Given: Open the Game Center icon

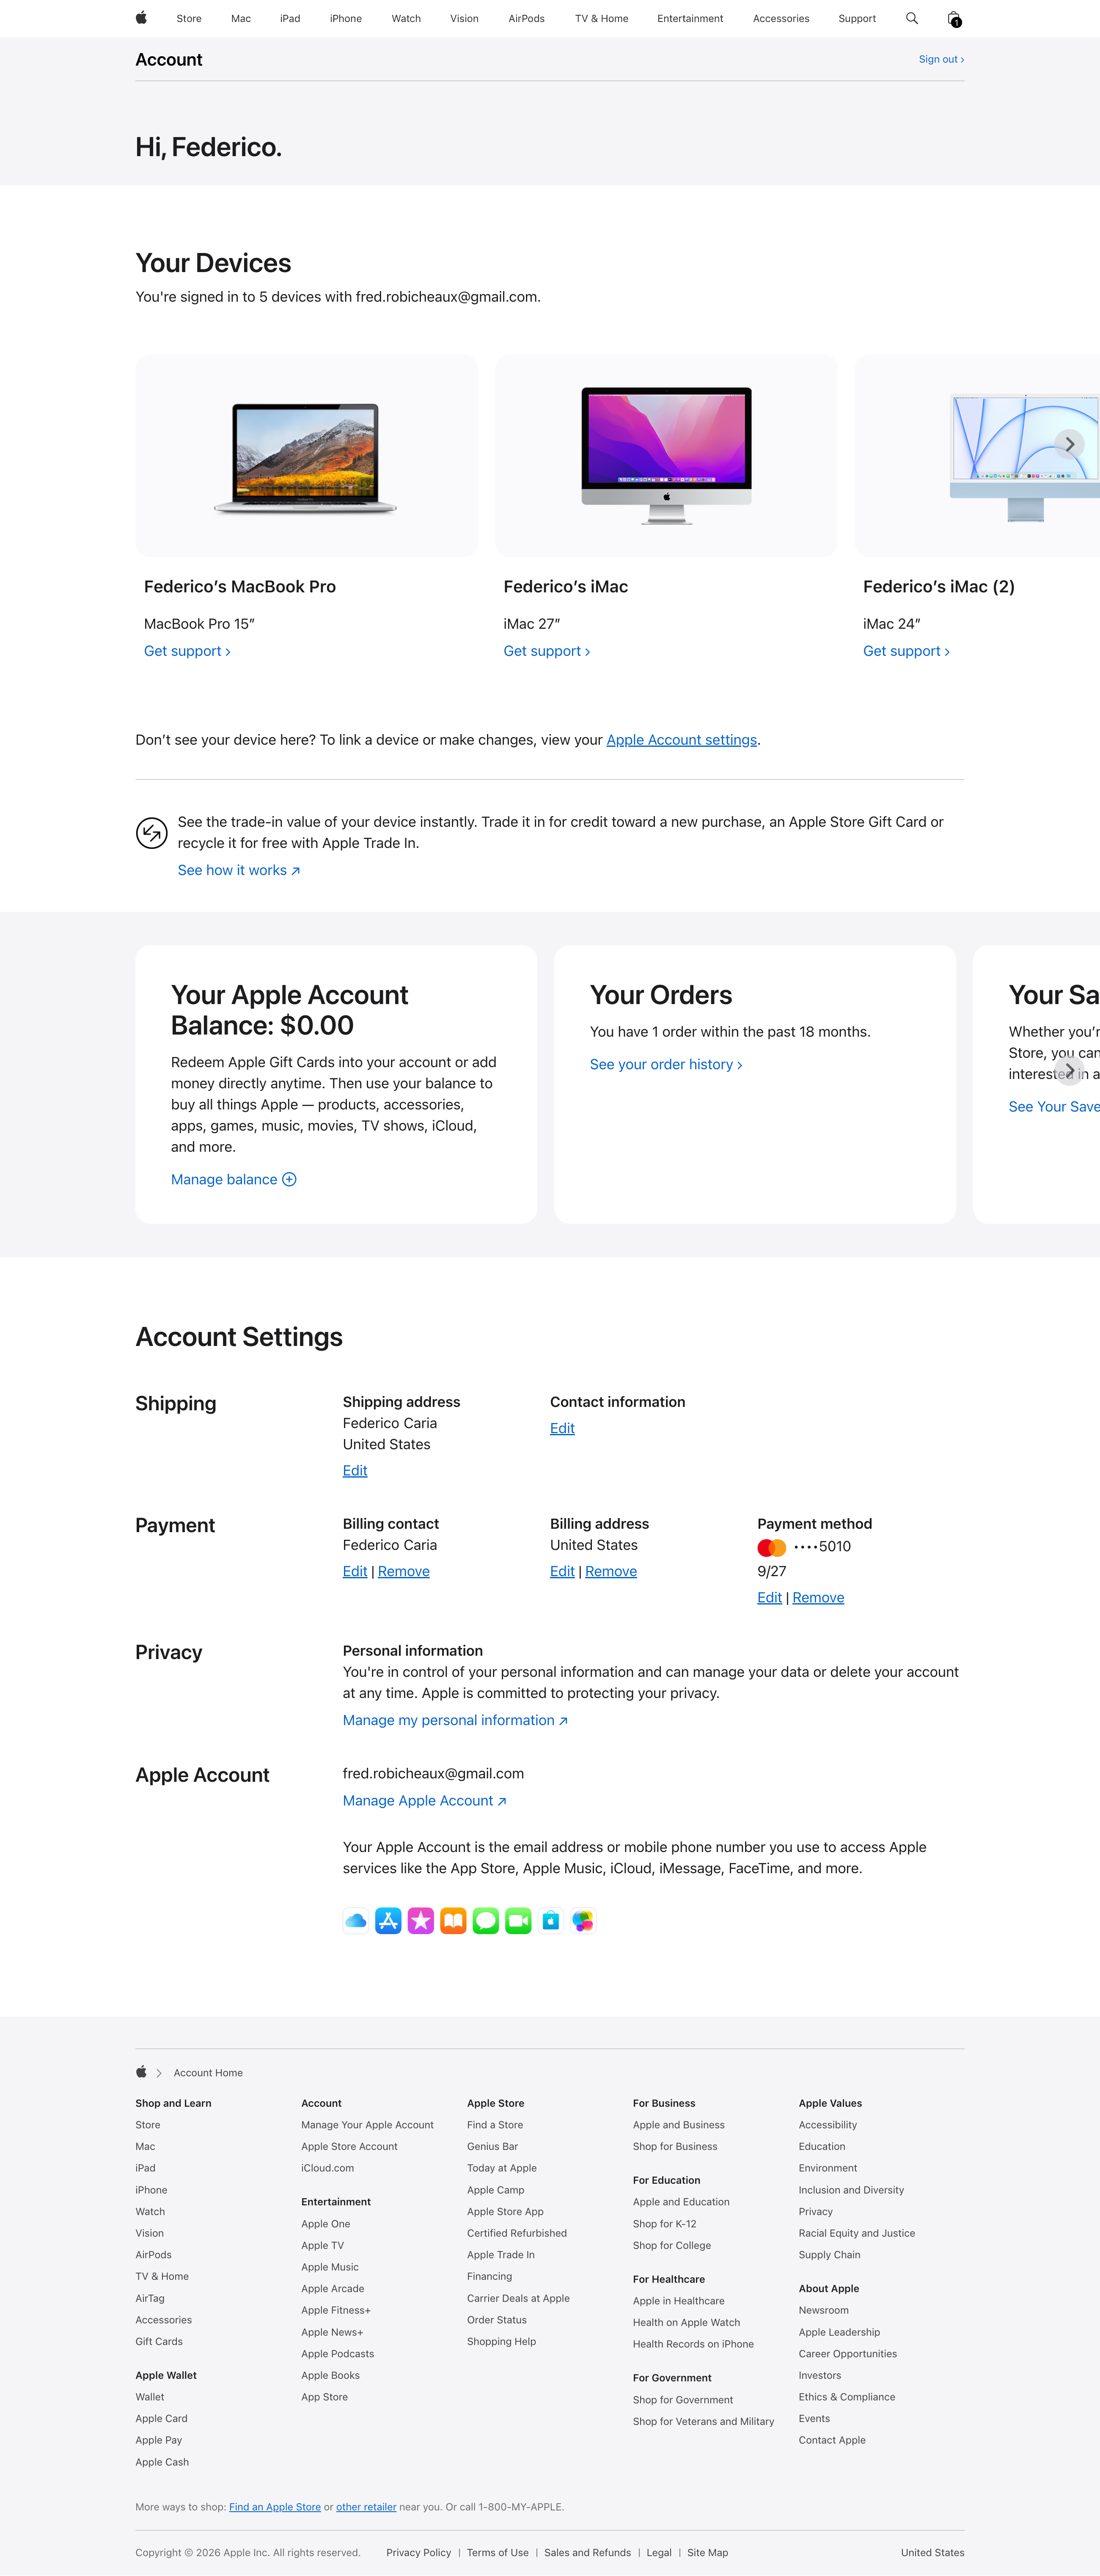Looking at the screenshot, I should (582, 1920).
